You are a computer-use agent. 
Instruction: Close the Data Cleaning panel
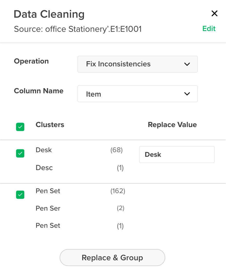pos(214,14)
